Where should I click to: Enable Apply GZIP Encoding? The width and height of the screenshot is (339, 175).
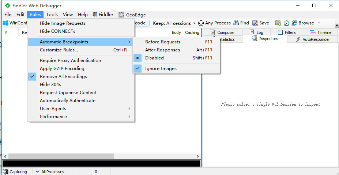point(81,69)
